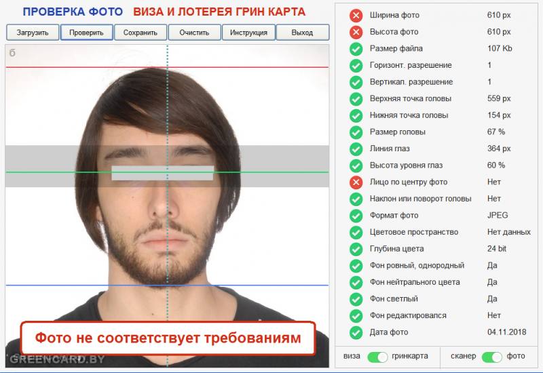Click the Размер файла value 107 Kb

(x=500, y=48)
